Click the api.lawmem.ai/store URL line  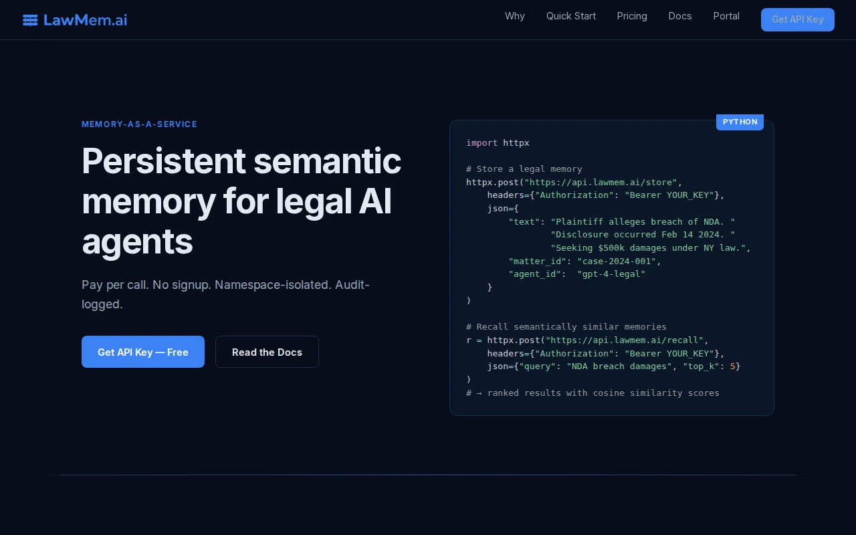[x=574, y=182]
